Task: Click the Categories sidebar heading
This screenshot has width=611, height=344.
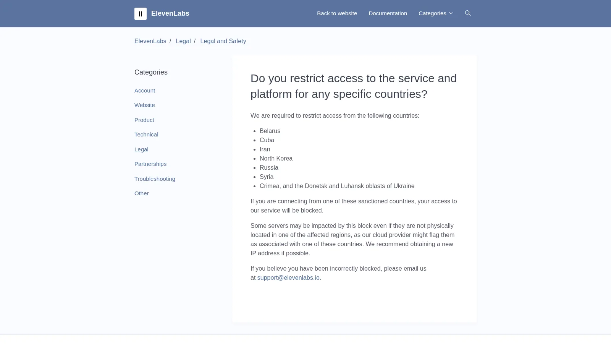Action: tap(151, 72)
